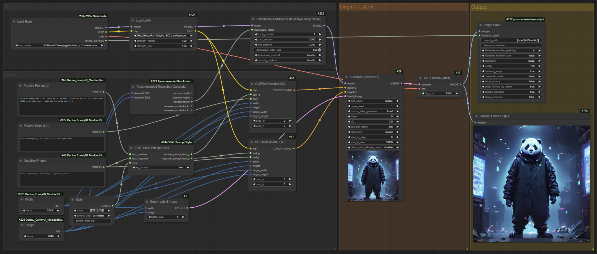Toggle the downscale_after_skip switch
Screen dimensions: 597x254
pos(319,50)
